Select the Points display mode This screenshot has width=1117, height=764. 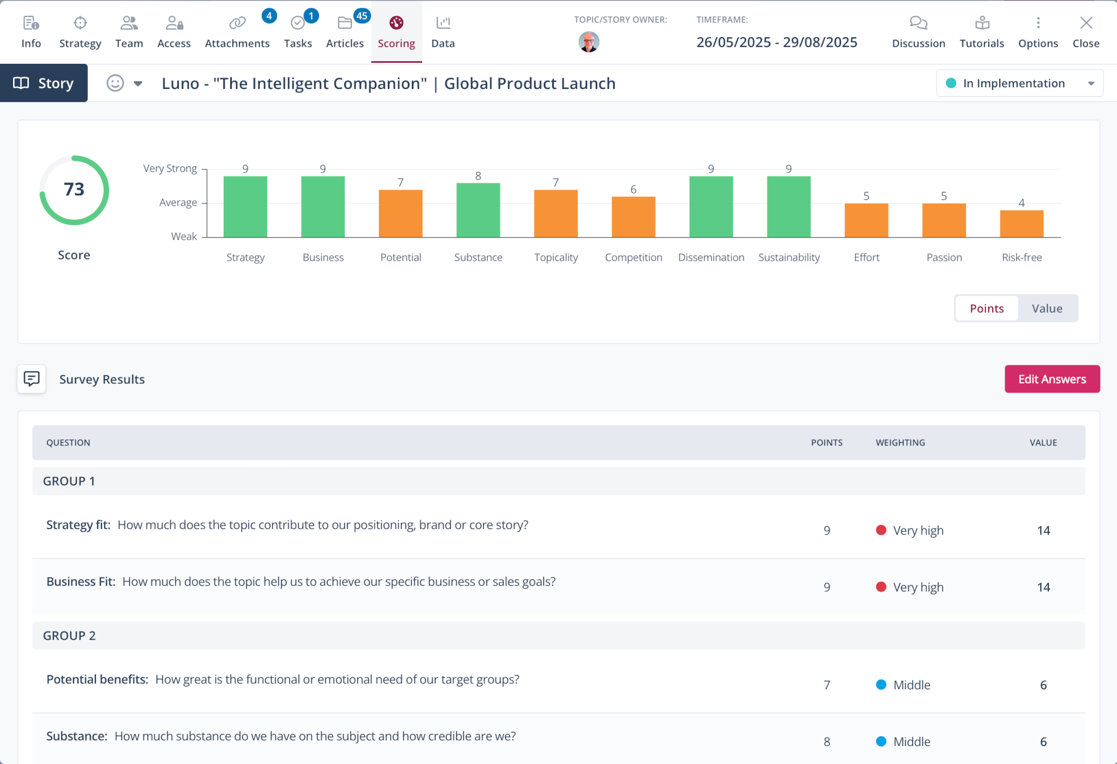tap(986, 308)
